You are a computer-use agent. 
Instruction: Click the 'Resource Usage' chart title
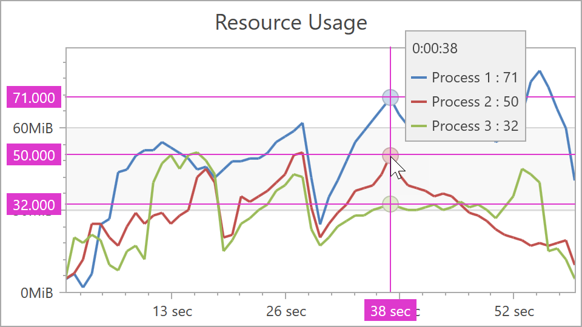coord(291,22)
